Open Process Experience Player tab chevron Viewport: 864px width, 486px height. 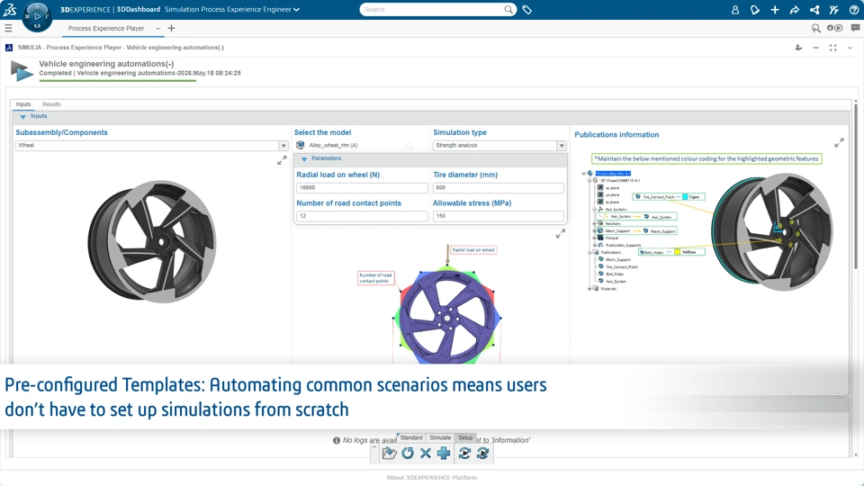(x=157, y=28)
